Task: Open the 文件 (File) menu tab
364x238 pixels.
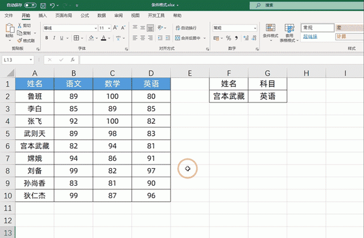Action: click(9, 15)
